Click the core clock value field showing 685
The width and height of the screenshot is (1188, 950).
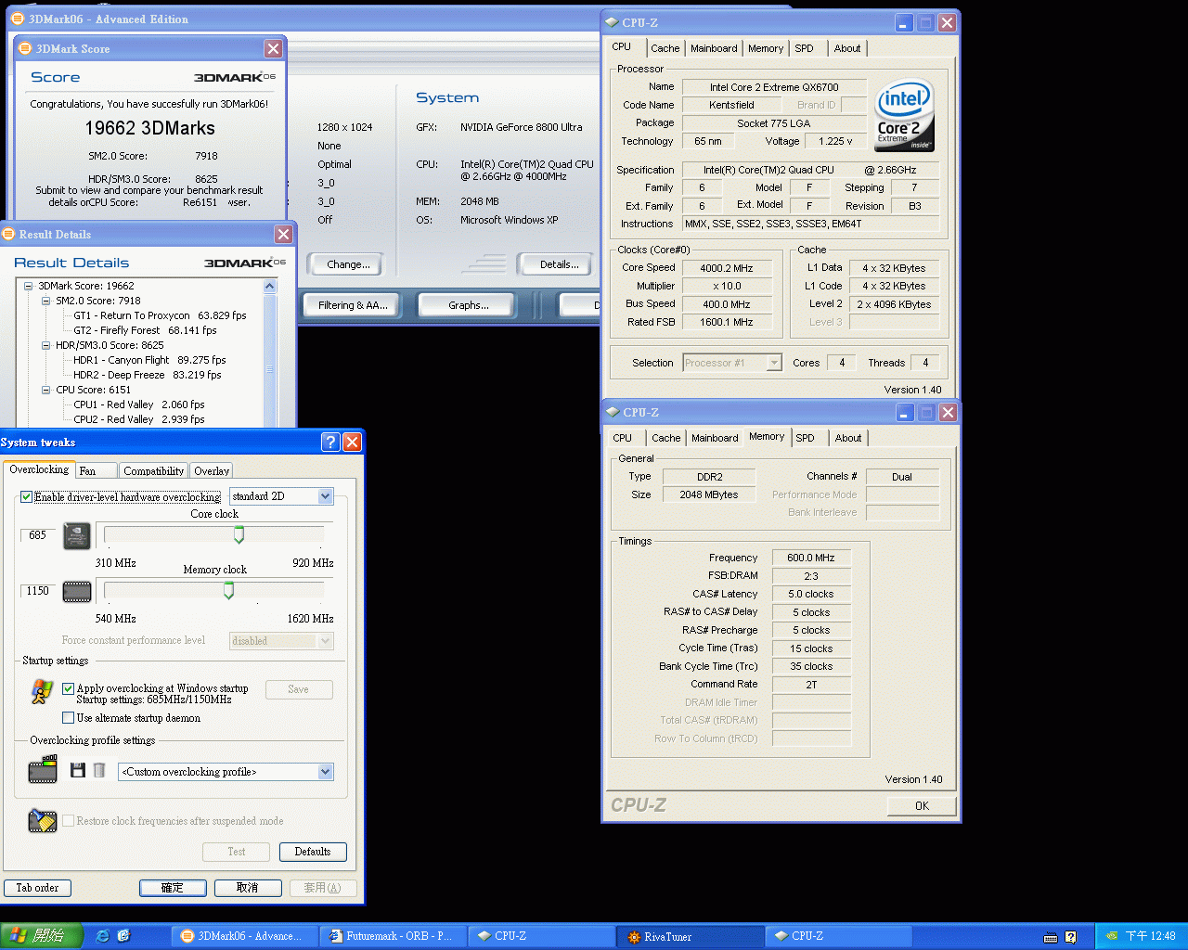[37, 535]
